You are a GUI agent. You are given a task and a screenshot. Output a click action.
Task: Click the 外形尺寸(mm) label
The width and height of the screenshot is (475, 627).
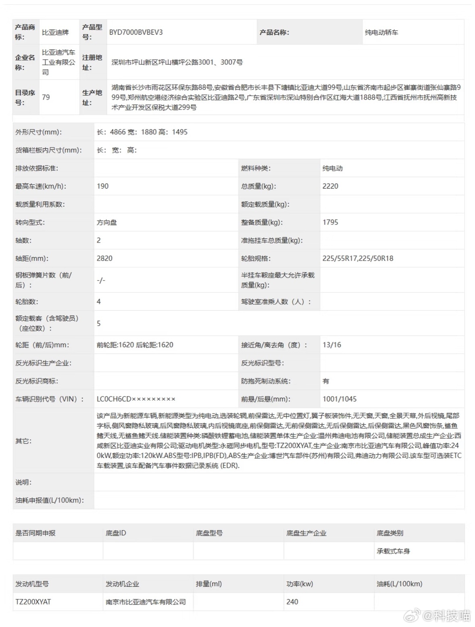[x=39, y=132]
